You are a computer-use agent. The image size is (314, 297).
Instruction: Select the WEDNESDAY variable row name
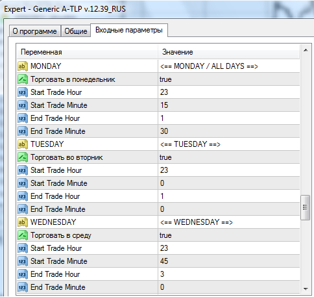(53, 222)
